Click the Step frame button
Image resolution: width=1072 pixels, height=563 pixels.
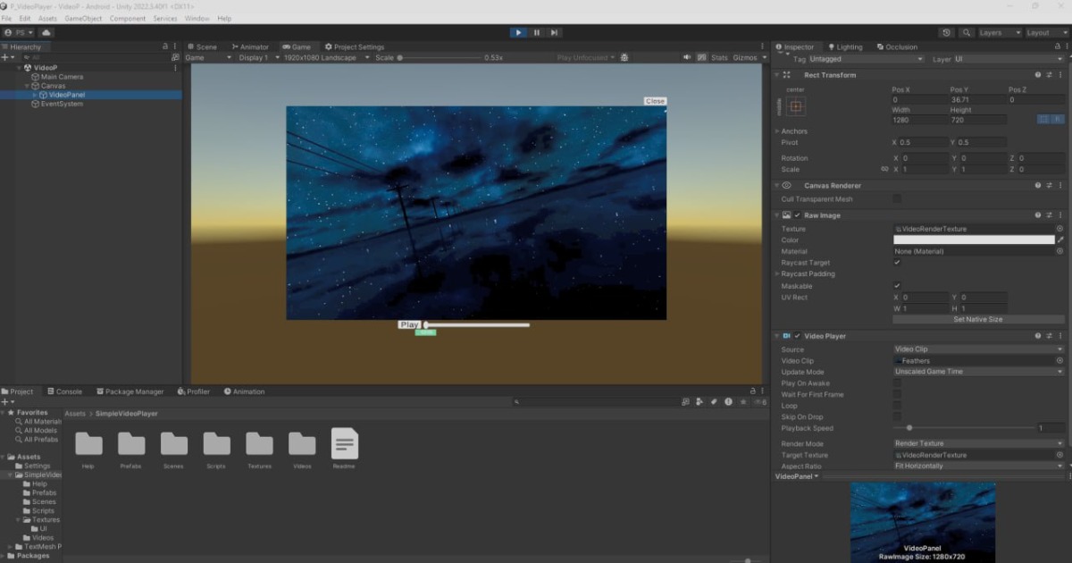555,32
